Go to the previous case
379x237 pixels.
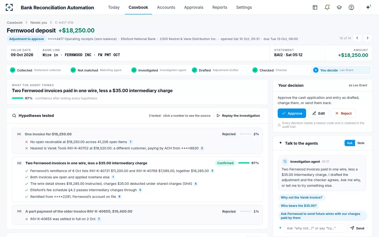[x=357, y=38]
